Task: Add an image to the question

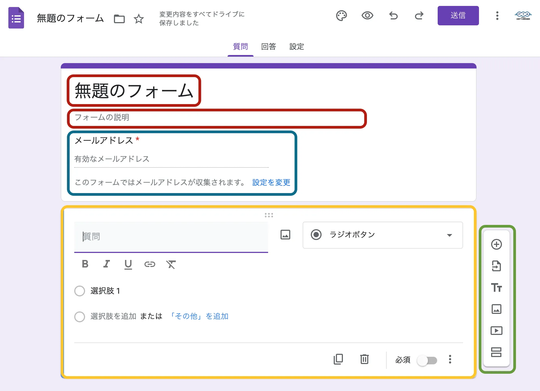Action: pos(285,235)
